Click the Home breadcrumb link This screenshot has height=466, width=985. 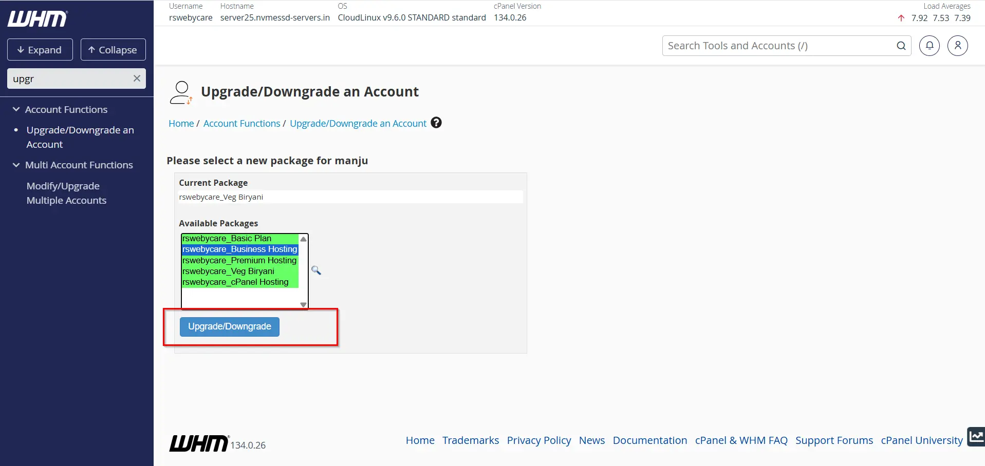181,123
